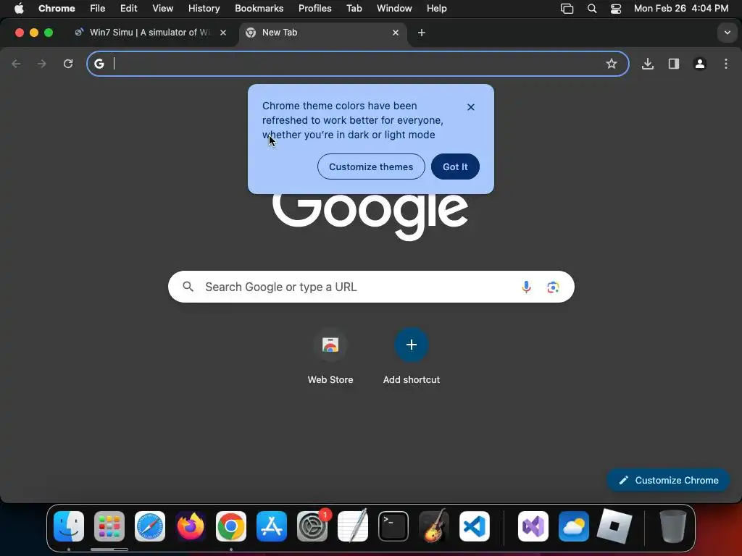Open the Edit menu
The height and width of the screenshot is (556, 742).
click(128, 9)
